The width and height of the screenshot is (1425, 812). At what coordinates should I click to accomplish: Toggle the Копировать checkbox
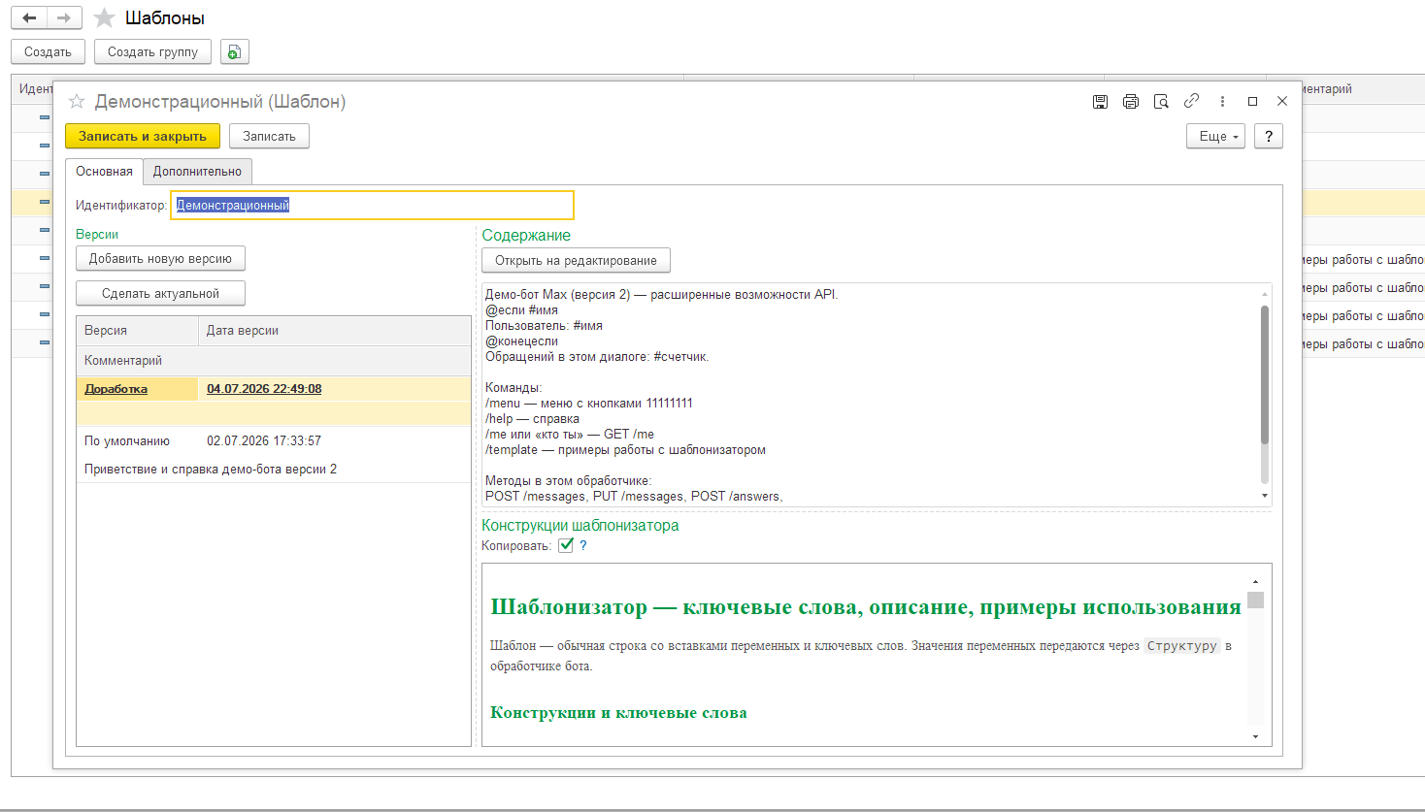pos(566,545)
